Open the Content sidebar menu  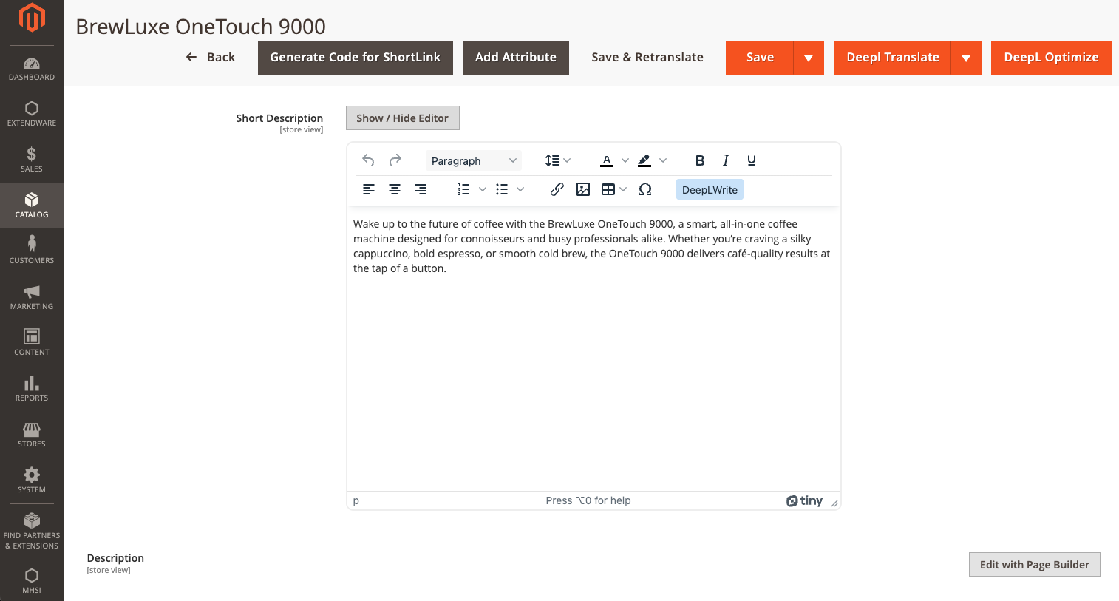coord(32,343)
